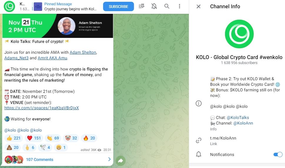Click the 20:31 message timestamp

click(x=107, y=150)
